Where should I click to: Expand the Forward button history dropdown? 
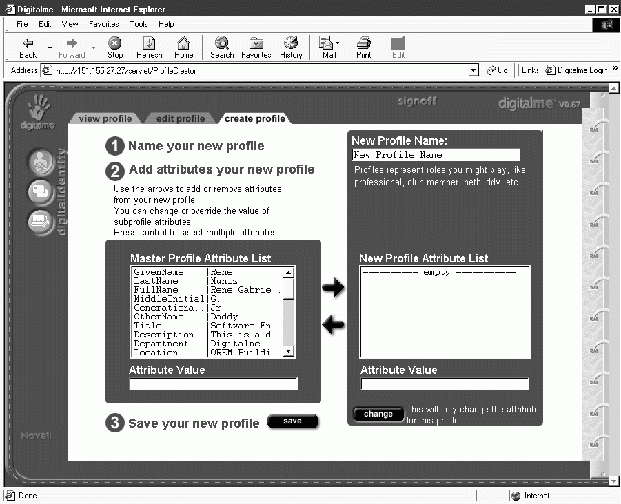tap(94, 48)
